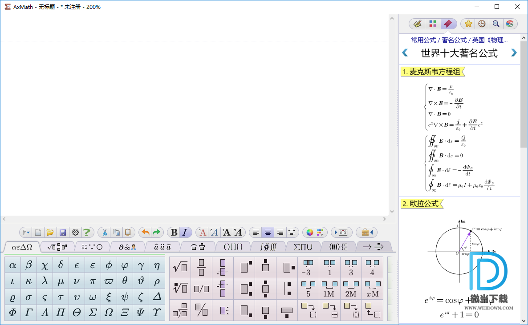Open the document menu dropdown in toolbar

tap(26, 233)
